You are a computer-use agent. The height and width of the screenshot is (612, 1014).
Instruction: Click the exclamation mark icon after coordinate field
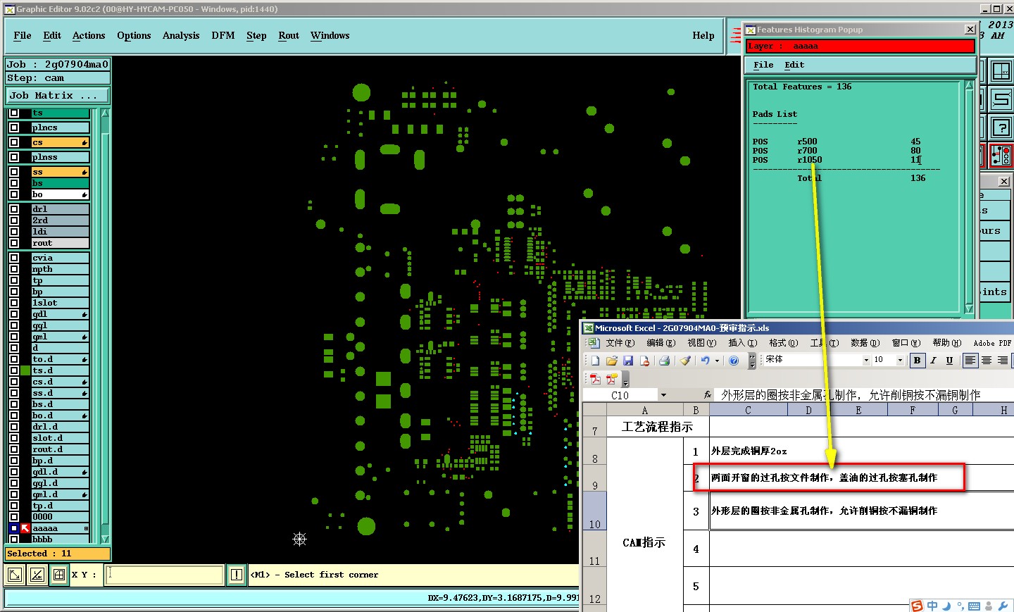point(236,575)
